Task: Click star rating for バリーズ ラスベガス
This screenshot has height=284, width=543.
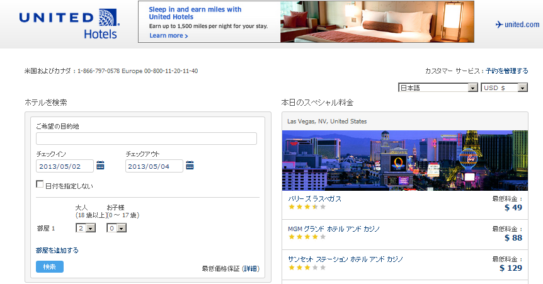Action: point(307,207)
